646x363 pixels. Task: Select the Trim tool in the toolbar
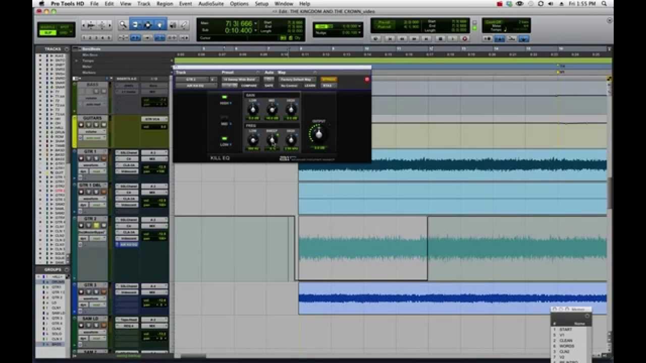[x=135, y=25]
